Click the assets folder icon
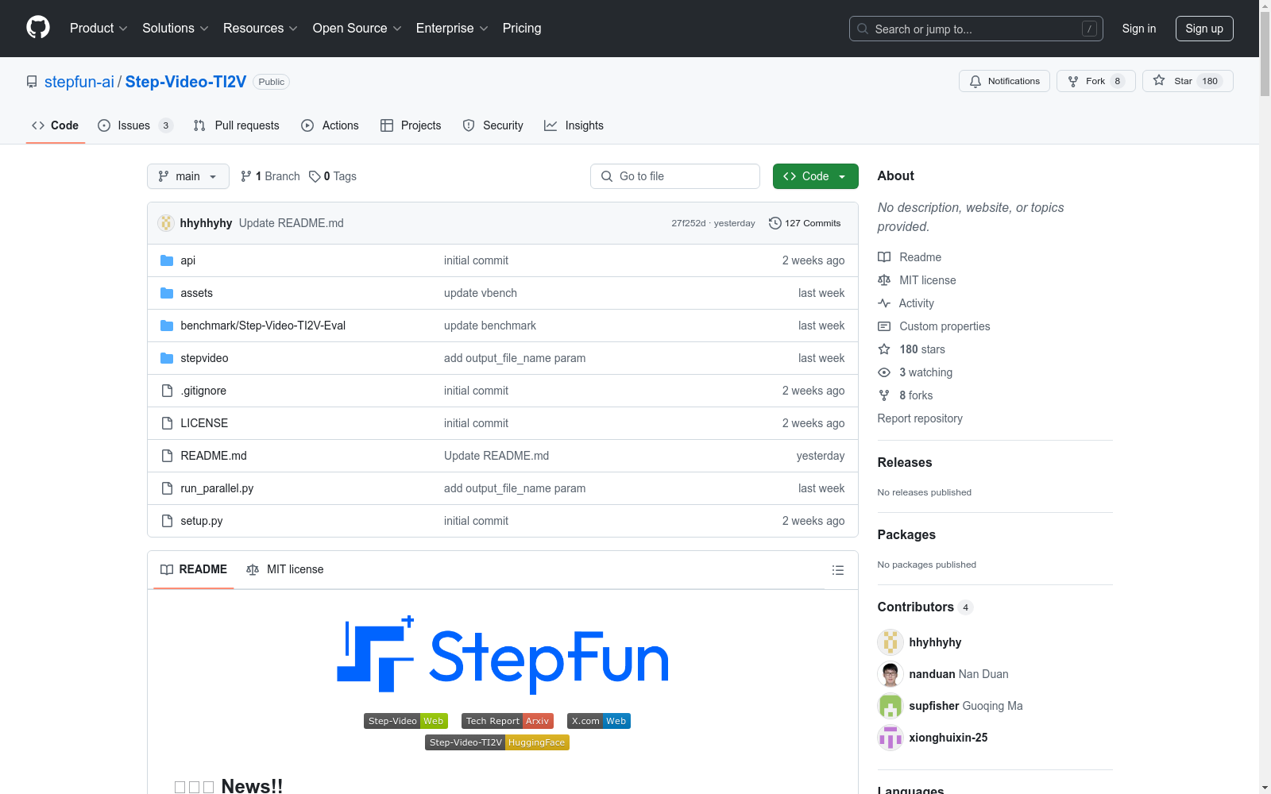The height and width of the screenshot is (794, 1271). [167, 293]
